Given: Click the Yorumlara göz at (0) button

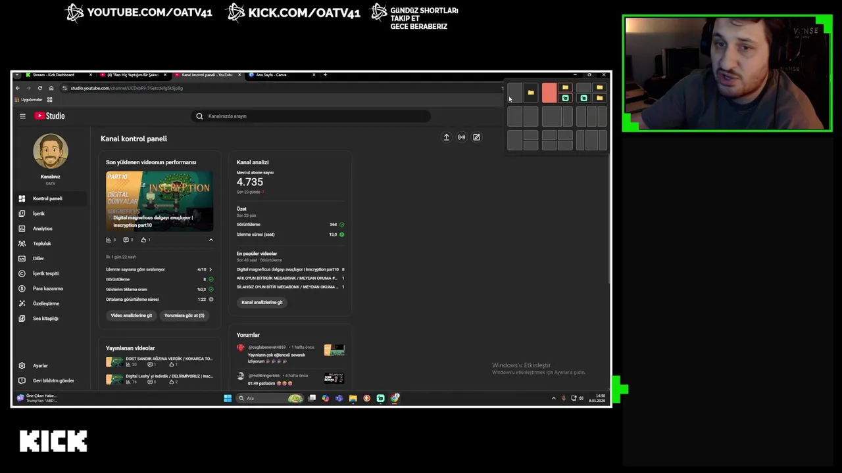Looking at the screenshot, I should point(184,315).
